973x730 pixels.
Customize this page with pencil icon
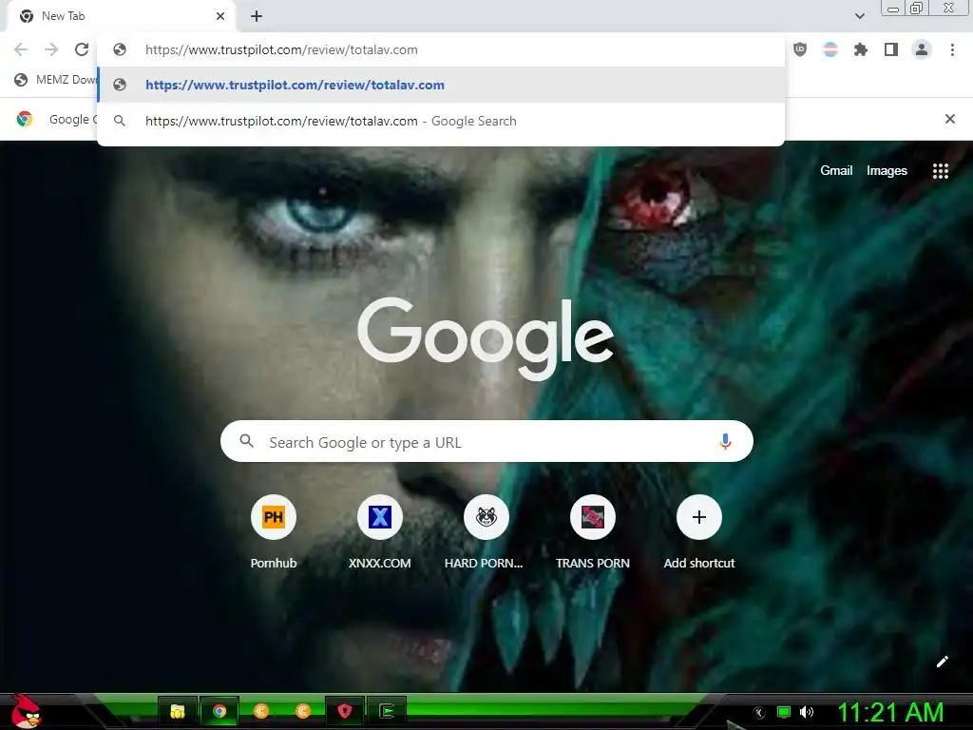coord(942,662)
